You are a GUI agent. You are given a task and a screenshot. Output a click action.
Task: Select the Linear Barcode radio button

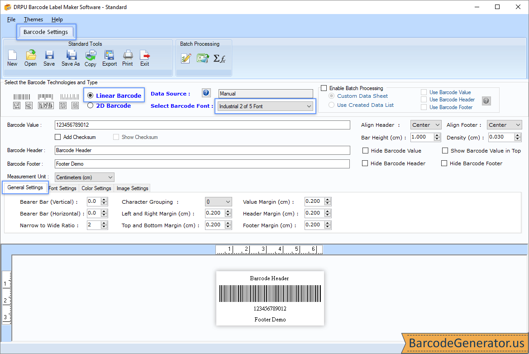pyautogui.click(x=90, y=96)
